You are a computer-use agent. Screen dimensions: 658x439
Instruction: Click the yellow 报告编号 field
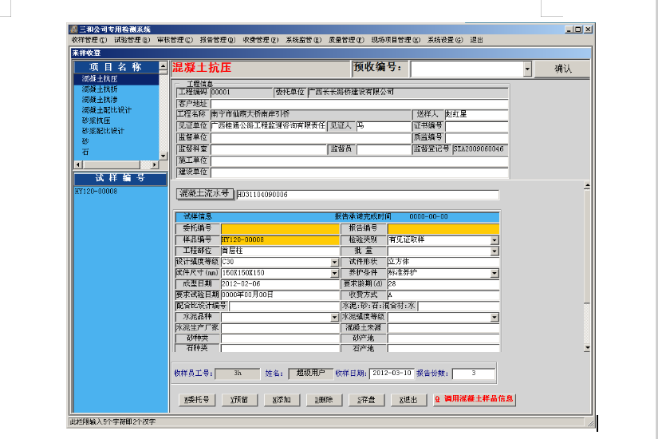click(443, 228)
